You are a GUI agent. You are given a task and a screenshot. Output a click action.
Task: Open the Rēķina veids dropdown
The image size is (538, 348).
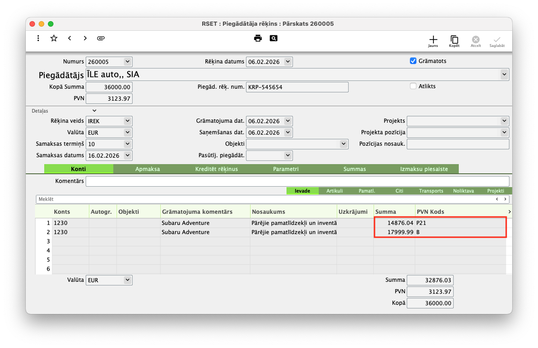click(128, 121)
